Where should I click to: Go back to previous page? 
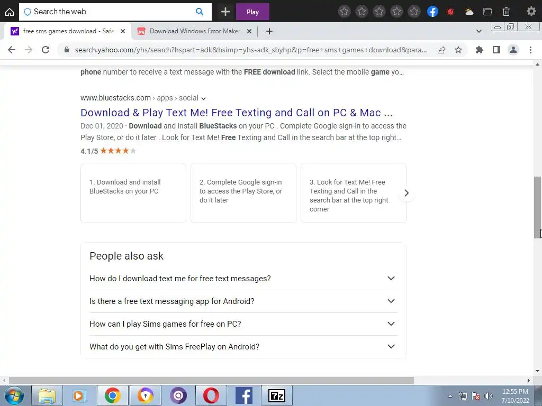click(x=12, y=50)
